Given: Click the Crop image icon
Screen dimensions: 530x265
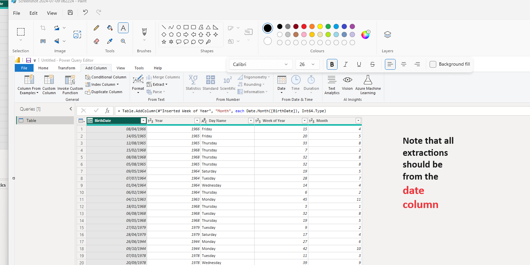Looking at the screenshot, I should [43, 28].
